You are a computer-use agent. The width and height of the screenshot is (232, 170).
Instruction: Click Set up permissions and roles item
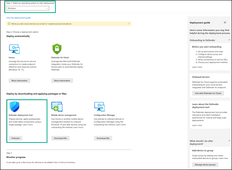point(210,52)
